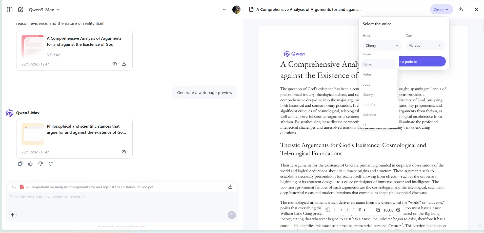484x233 pixels.
Task: Like the response with thumbs up
Action: tap(30, 164)
